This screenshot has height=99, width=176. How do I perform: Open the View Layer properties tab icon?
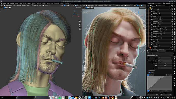coord(175,61)
